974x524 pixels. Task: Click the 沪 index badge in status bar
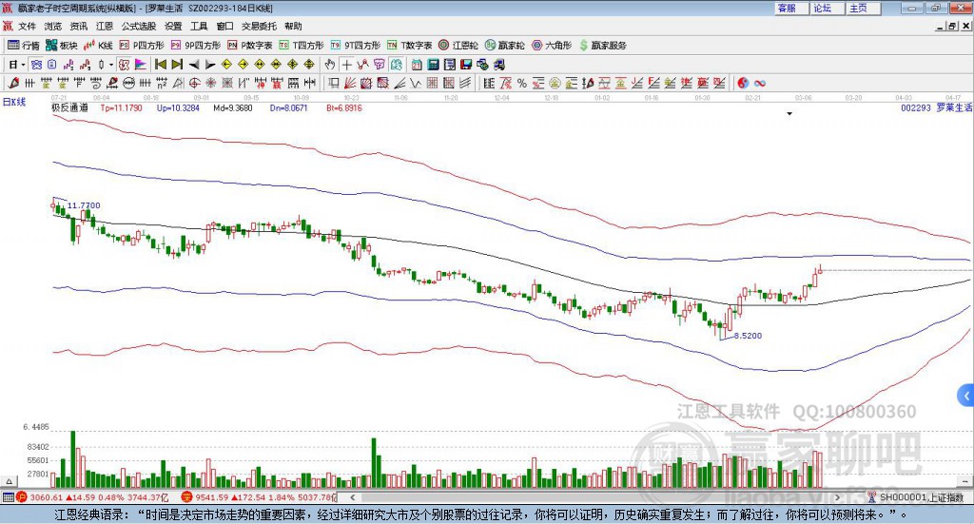(x=22, y=497)
